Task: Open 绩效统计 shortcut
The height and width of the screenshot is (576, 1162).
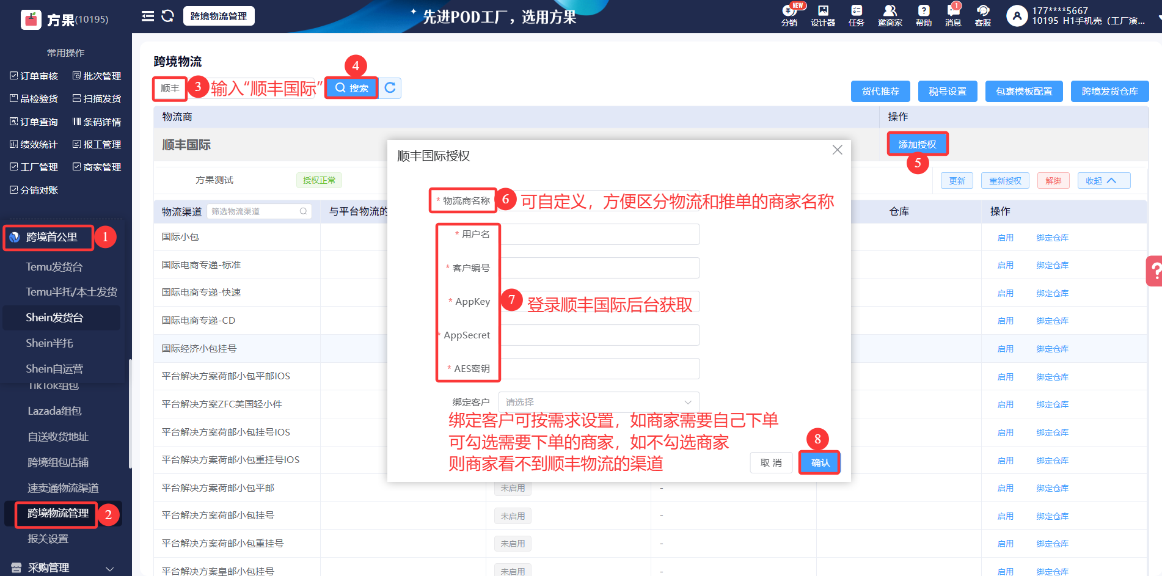Action: pos(34,144)
